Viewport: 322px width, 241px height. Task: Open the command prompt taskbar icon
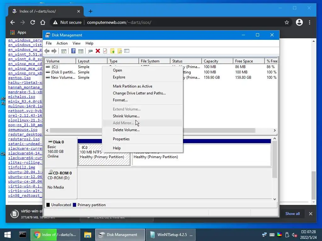pos(23,235)
